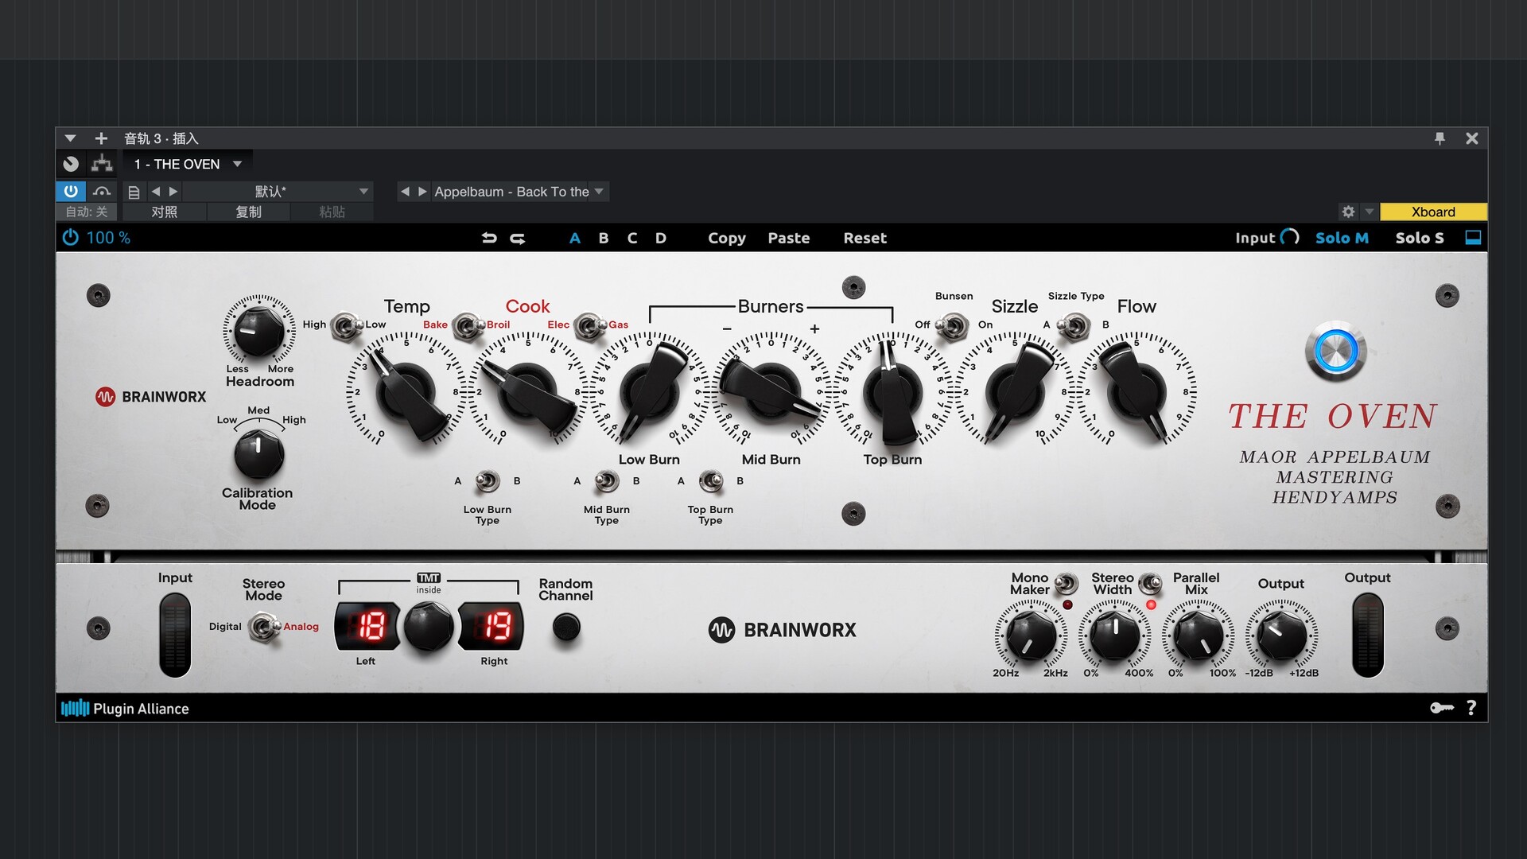Expand the Appelbaum preset list arrow
1527x859 pixels.
click(599, 192)
